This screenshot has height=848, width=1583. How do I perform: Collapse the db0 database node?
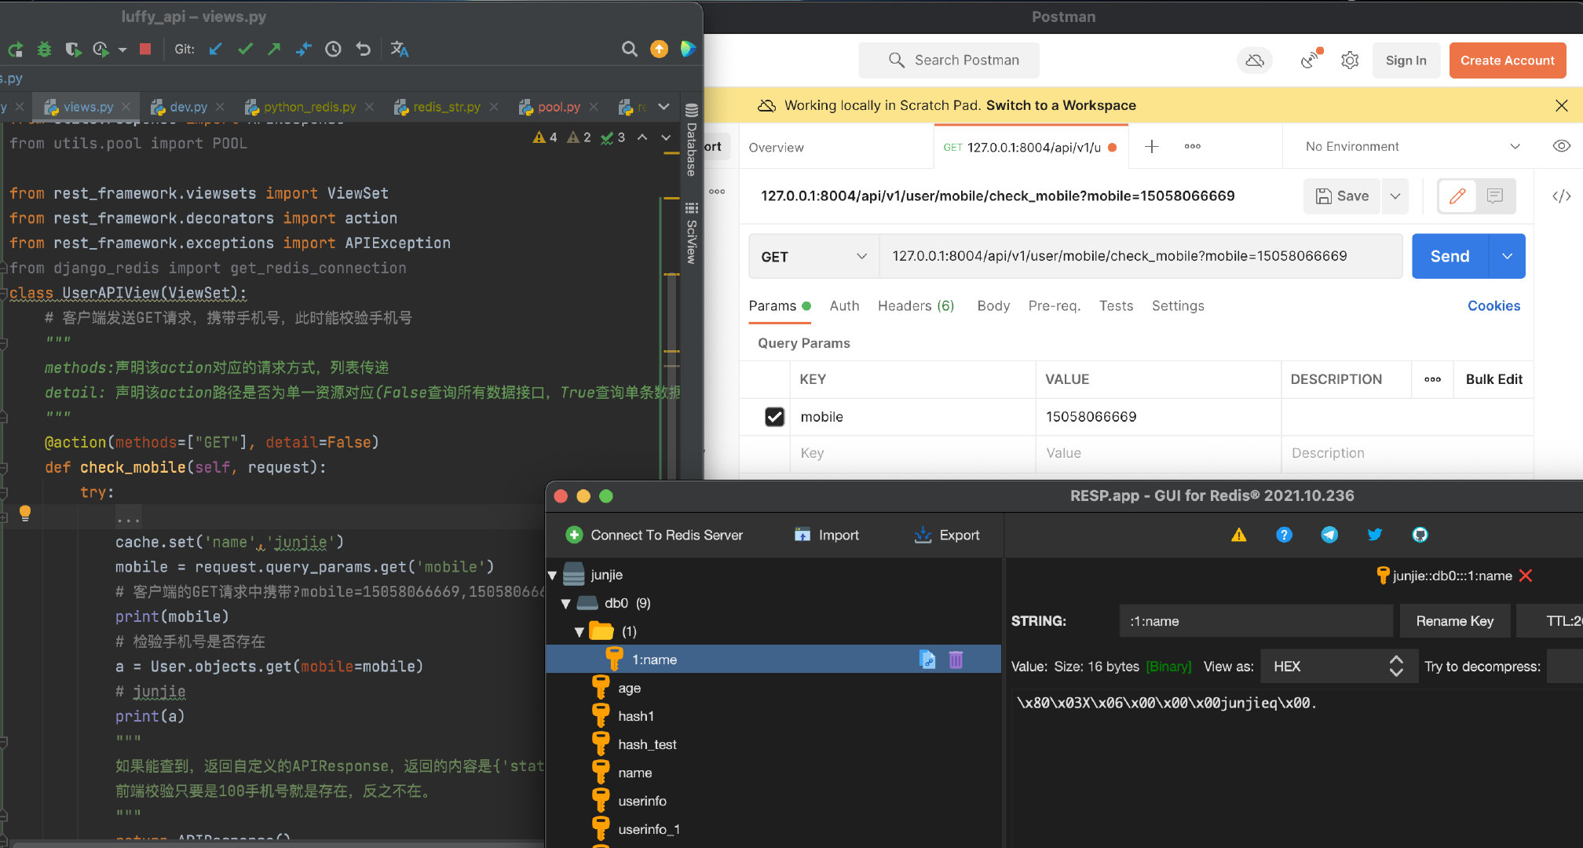click(565, 604)
